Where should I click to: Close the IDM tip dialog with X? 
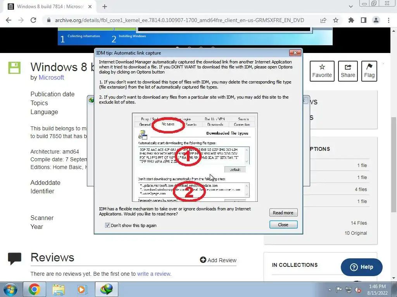(x=295, y=53)
